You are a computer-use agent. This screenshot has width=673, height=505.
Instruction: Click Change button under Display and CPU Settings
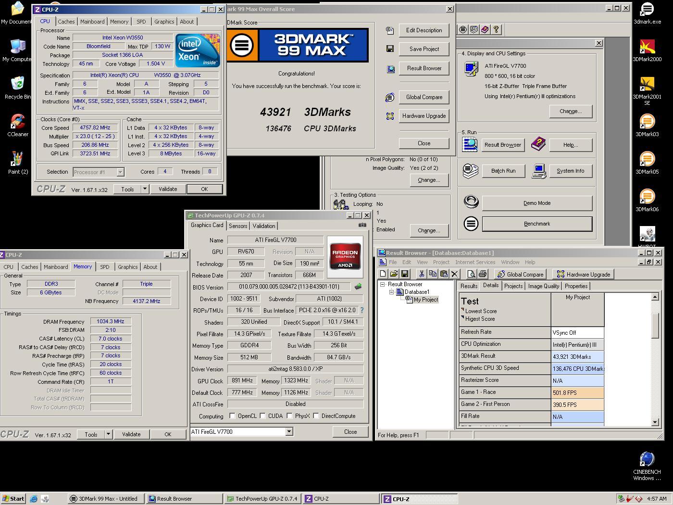tap(571, 111)
